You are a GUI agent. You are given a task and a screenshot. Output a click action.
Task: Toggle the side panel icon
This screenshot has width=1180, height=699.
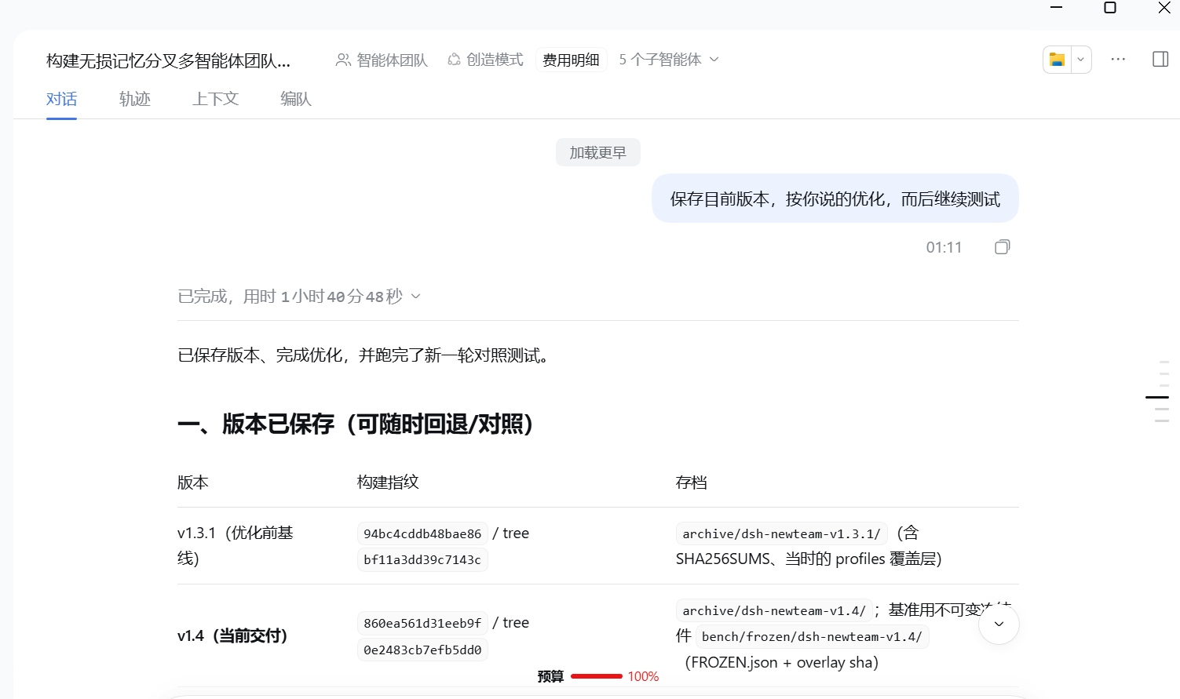pos(1160,60)
